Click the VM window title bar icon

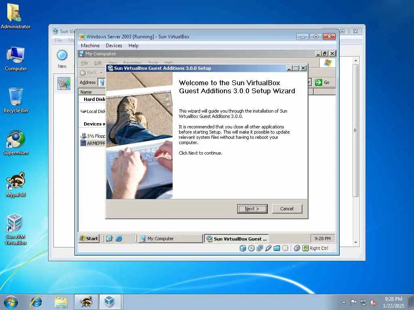(x=82, y=37)
